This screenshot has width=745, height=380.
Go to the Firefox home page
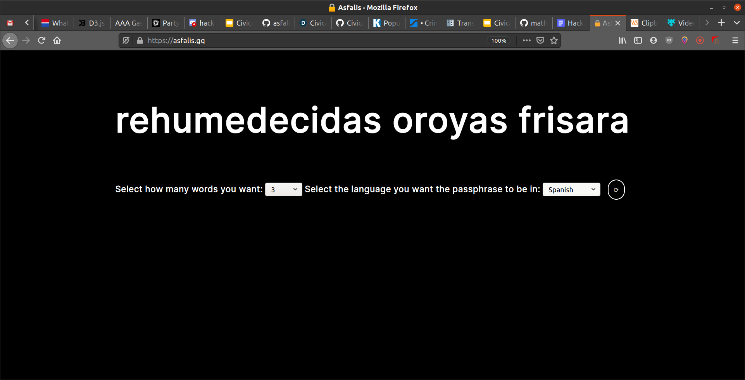point(57,40)
